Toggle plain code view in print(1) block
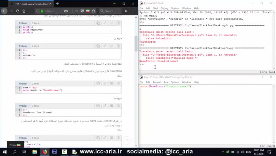276x156 pixels. click(x=112, y=23)
